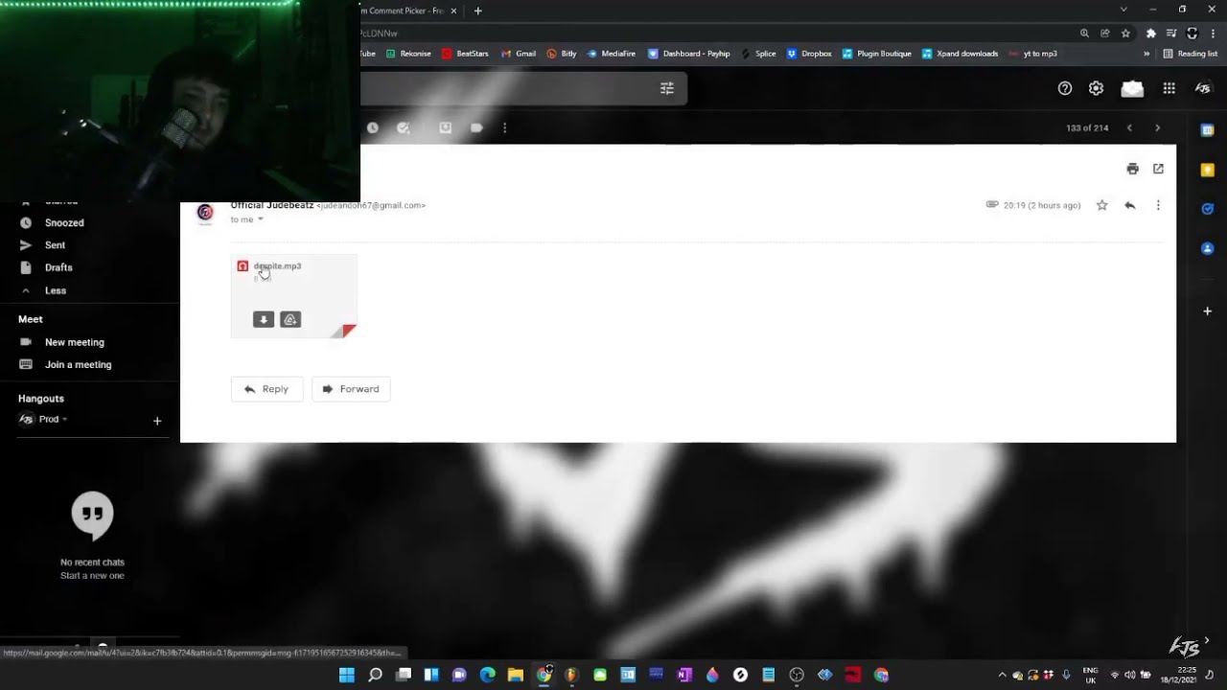Download the mp3 attachment with the arrow icon
The image size is (1227, 690).
(x=264, y=319)
